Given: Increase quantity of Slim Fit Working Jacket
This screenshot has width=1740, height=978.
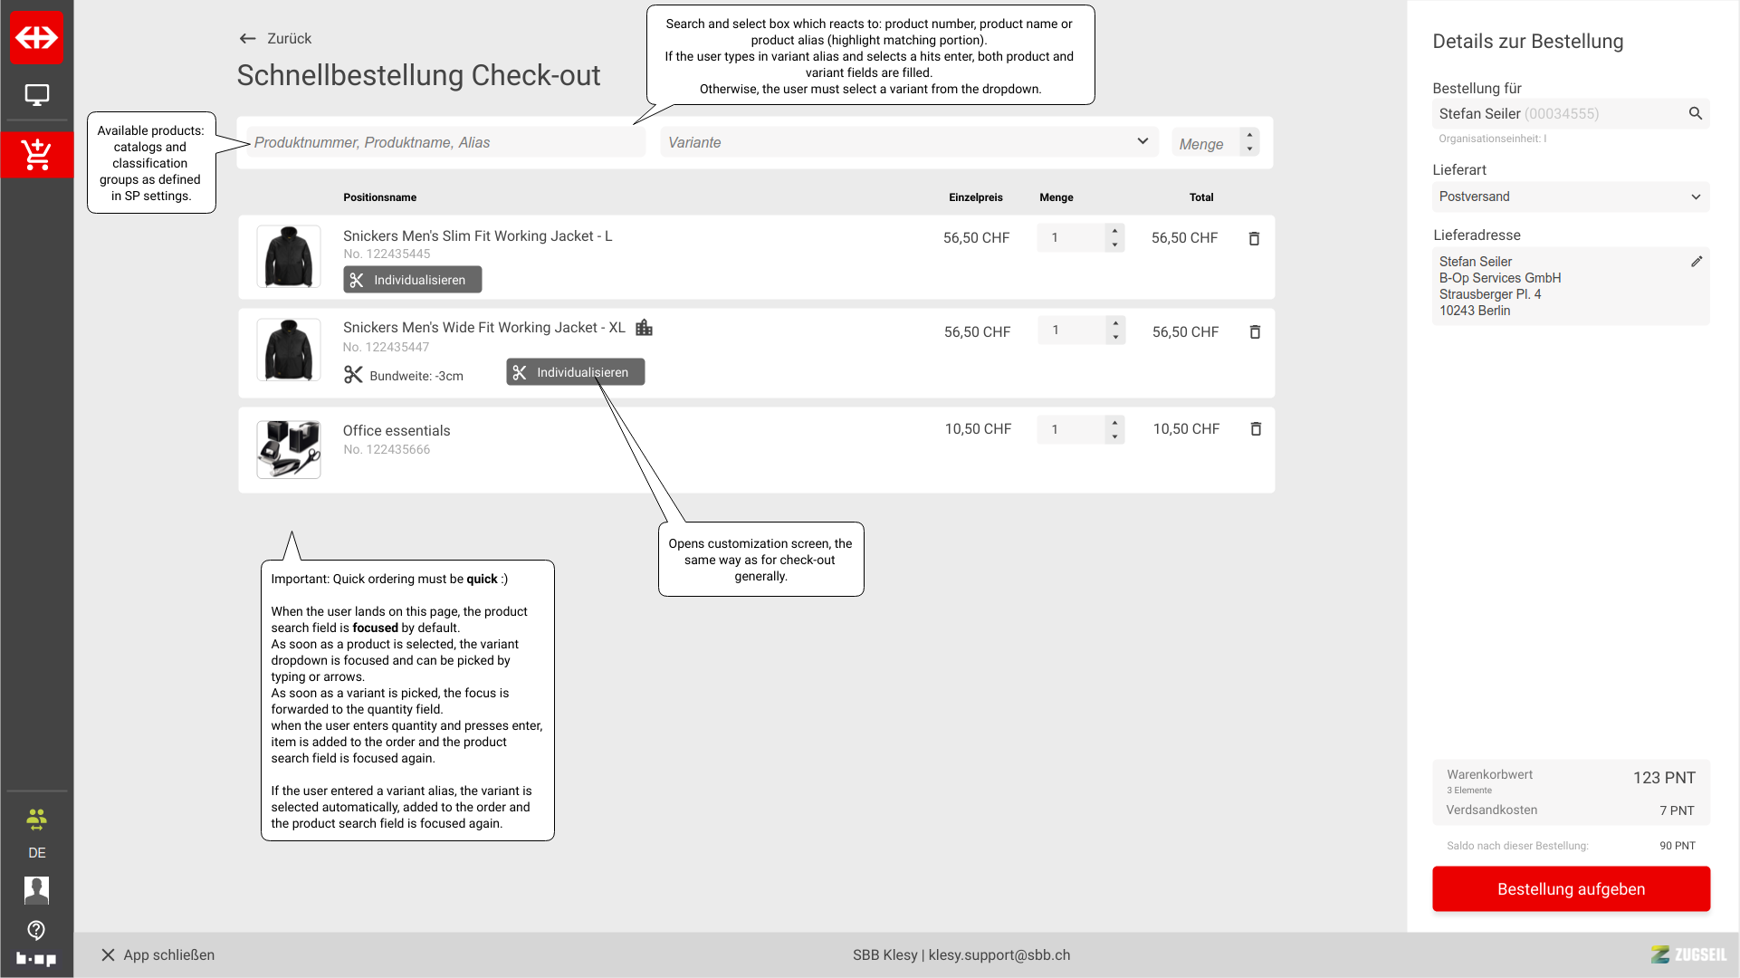Looking at the screenshot, I should [1114, 231].
